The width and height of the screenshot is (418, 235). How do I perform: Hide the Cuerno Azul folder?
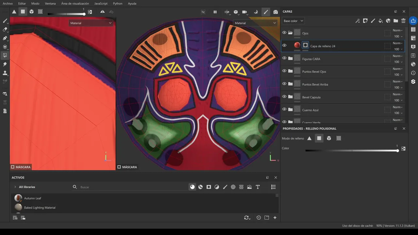[284, 109]
